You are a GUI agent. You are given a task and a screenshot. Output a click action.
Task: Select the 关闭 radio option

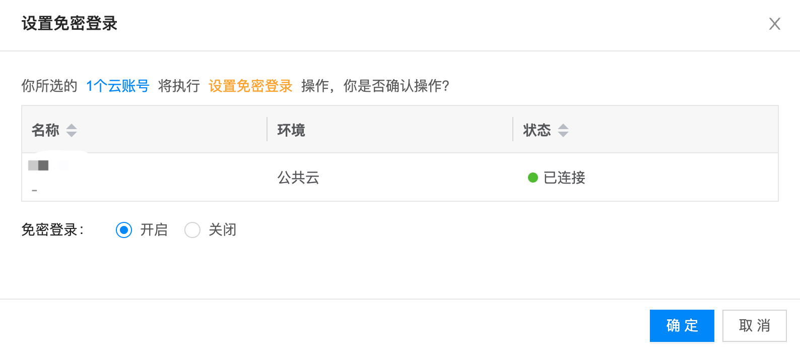pyautogui.click(x=192, y=230)
